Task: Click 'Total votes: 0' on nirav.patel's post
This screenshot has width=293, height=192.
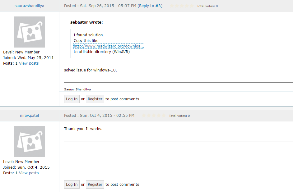Action: pos(179,116)
